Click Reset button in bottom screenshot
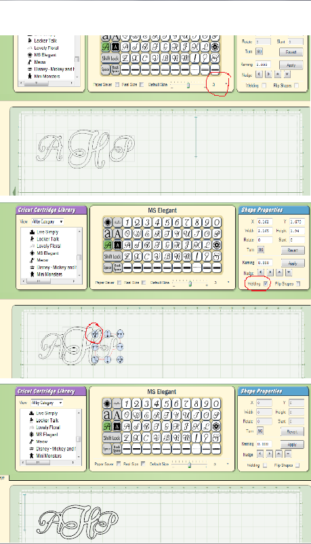This screenshot has height=544, width=311. 292,432
